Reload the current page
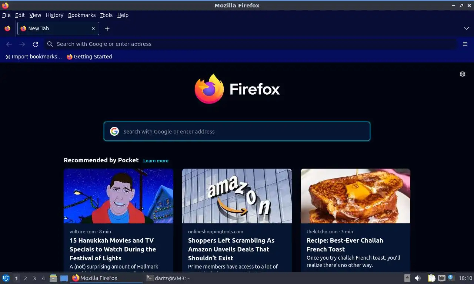 36,44
